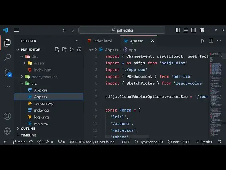Viewport: 226px width, 170px height.
Task: Select App.tsx in the file tree
Action: click(49, 97)
